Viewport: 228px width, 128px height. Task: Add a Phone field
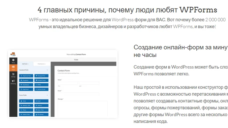click(x=26, y=110)
